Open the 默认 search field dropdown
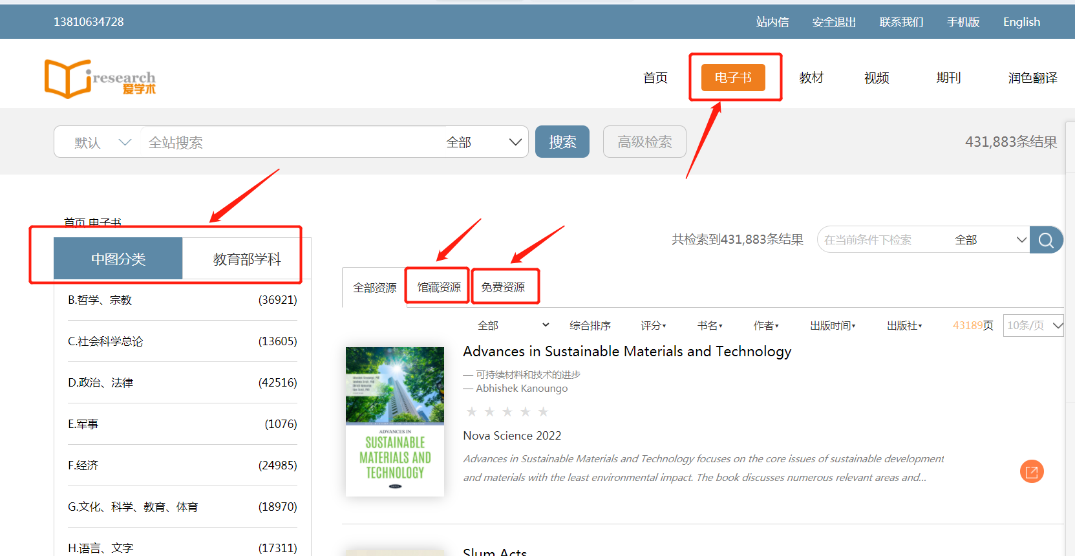1075x556 pixels. [x=102, y=142]
